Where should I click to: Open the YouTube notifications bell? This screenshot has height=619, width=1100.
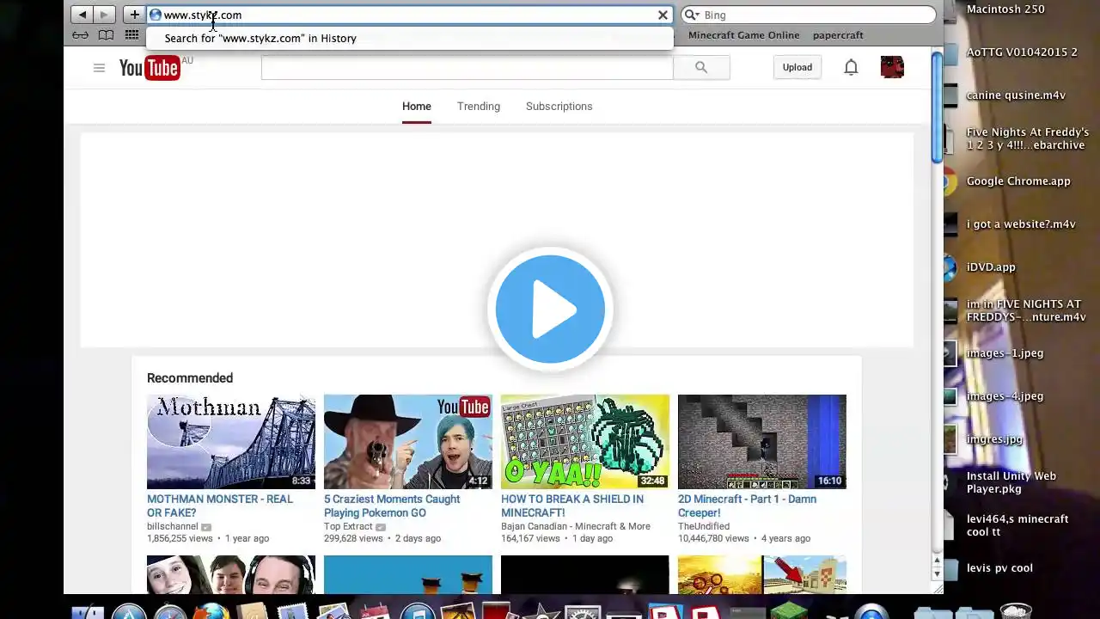coord(851,67)
